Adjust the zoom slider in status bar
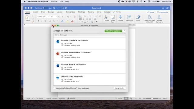 (152, 98)
